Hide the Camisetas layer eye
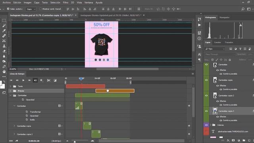This screenshot has width=254, height=143. tap(206, 64)
